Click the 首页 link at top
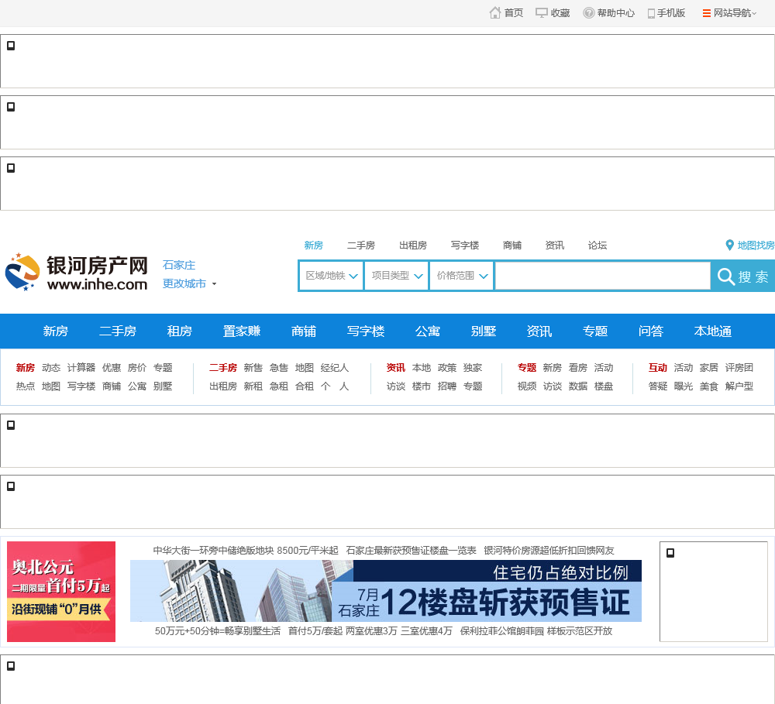775x704 pixels. (x=514, y=13)
